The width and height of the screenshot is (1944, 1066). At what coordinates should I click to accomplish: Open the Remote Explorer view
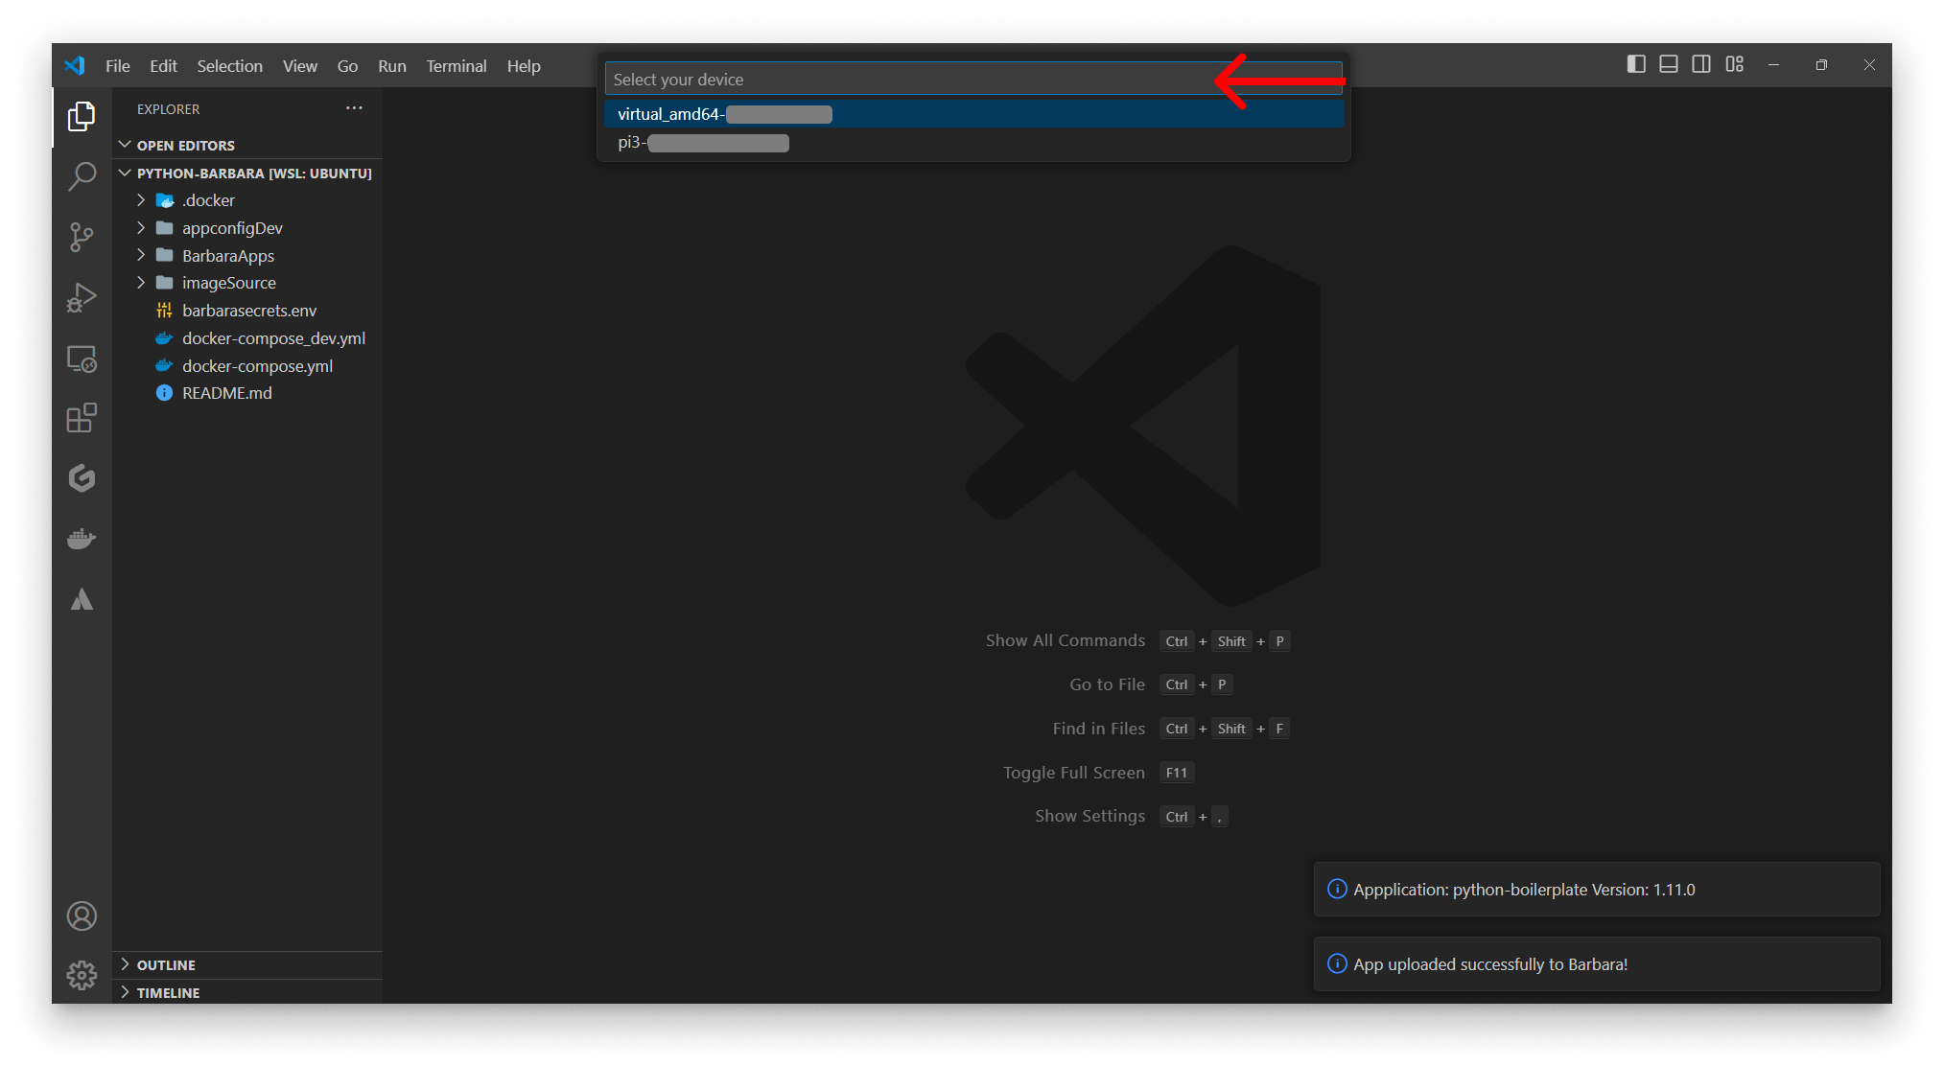(82, 358)
